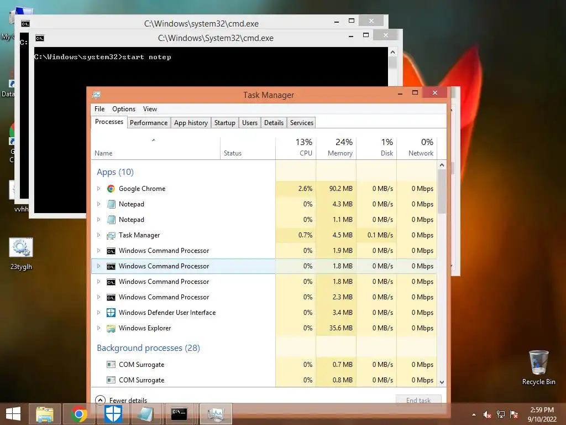Screen dimensions: 566x425
Task: Select the second COM Surrogate process row
Action: tap(264, 380)
